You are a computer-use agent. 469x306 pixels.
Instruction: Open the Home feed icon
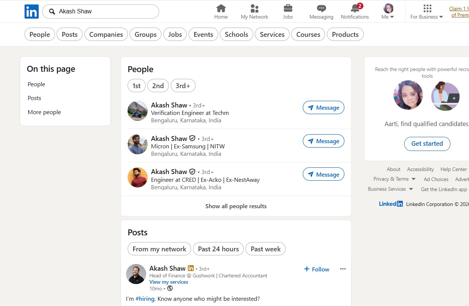pyautogui.click(x=221, y=8)
